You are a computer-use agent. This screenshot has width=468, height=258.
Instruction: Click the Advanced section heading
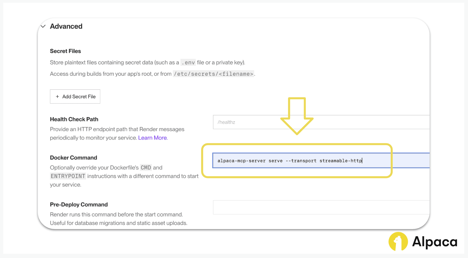click(66, 26)
